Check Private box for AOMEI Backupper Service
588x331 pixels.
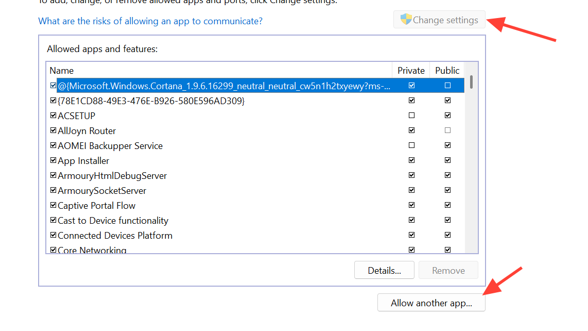coord(411,145)
